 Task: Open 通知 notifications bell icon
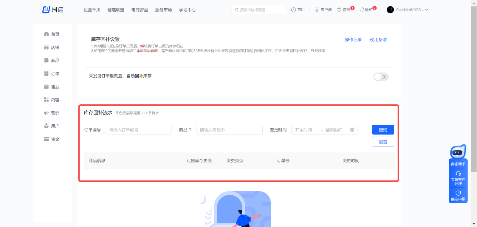[x=362, y=10]
